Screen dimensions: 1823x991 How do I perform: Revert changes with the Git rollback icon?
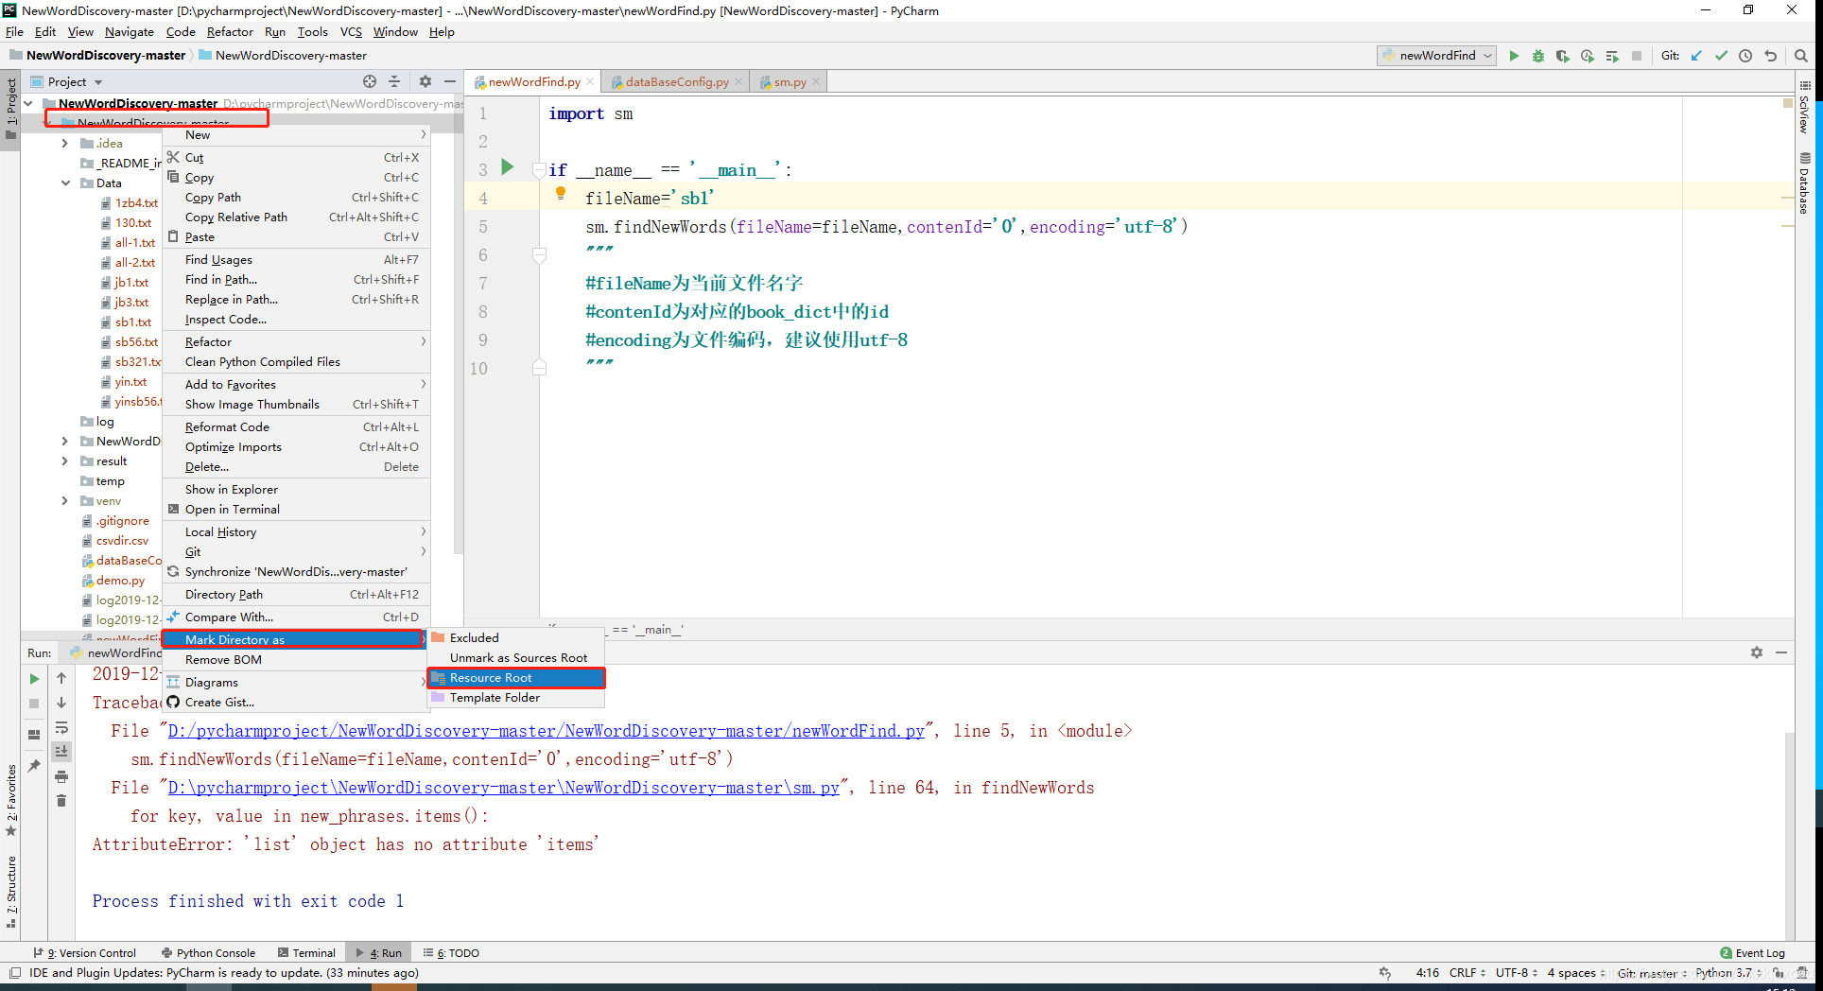(1770, 56)
